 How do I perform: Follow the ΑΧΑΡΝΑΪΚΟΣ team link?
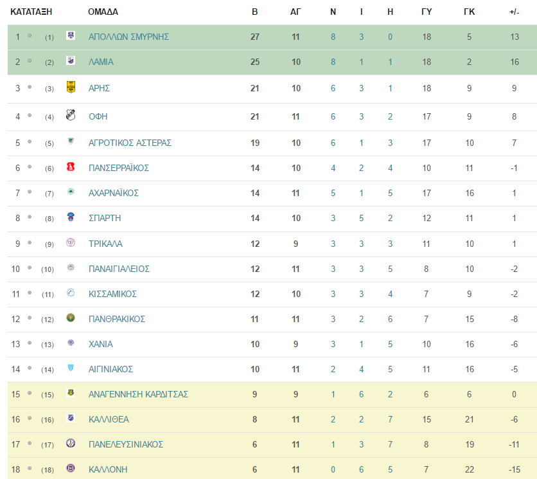point(113,193)
